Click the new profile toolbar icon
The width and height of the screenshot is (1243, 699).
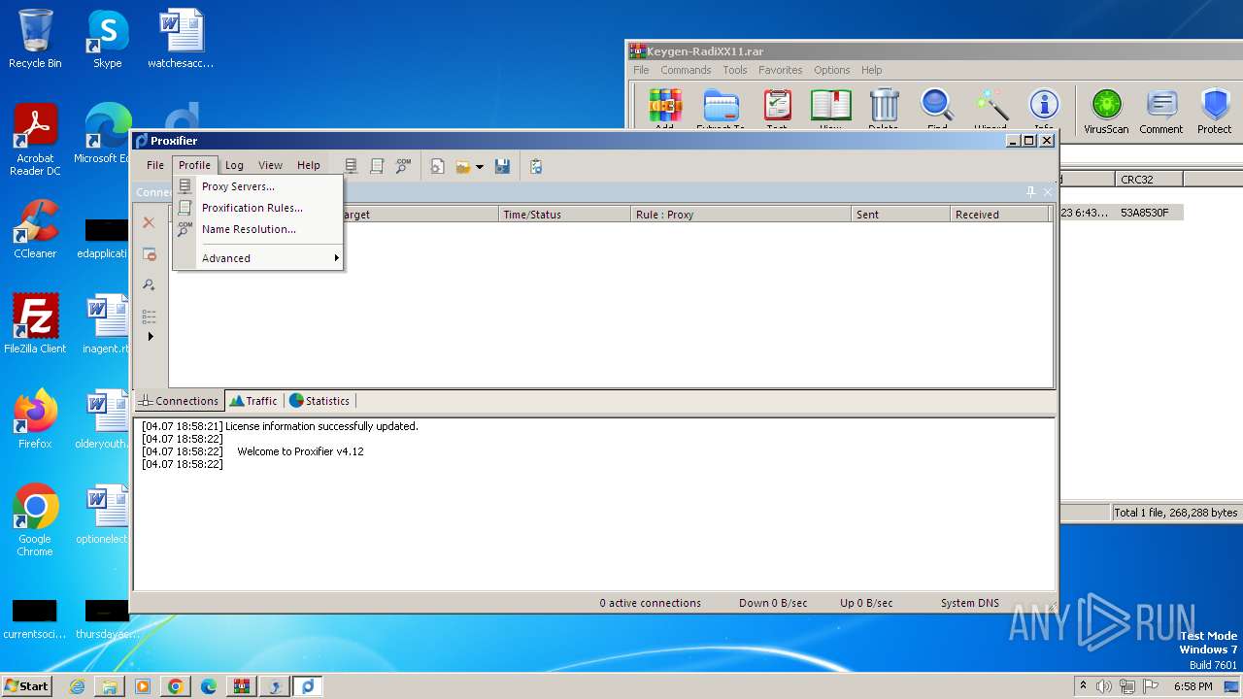pos(437,166)
